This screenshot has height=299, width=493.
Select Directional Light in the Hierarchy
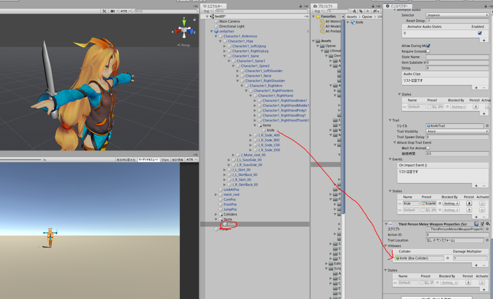tap(232, 26)
